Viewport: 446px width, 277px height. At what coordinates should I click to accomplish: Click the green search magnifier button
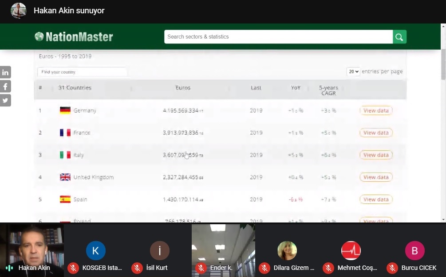[399, 37]
